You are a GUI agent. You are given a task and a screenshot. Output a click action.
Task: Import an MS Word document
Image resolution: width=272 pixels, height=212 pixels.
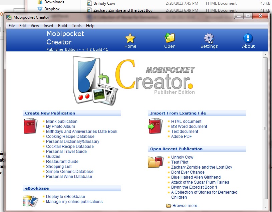pyautogui.click(x=189, y=127)
